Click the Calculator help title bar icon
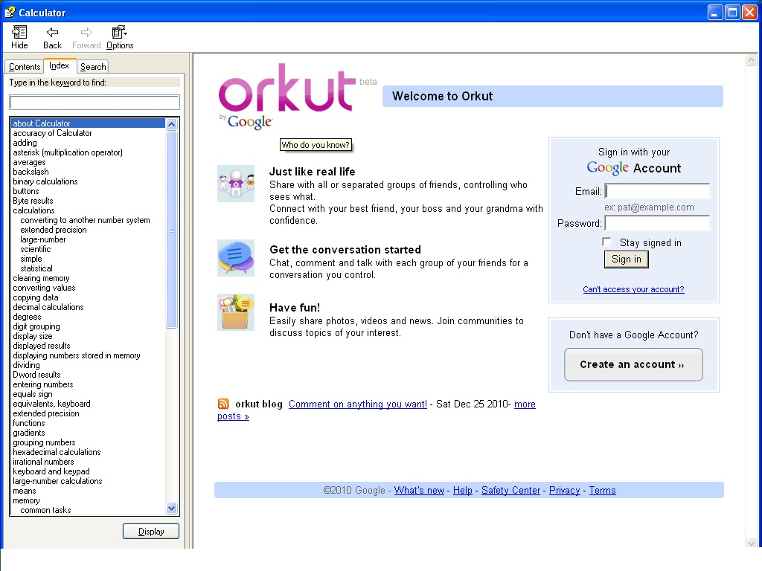Viewport: 762px width, 571px height. click(x=10, y=12)
